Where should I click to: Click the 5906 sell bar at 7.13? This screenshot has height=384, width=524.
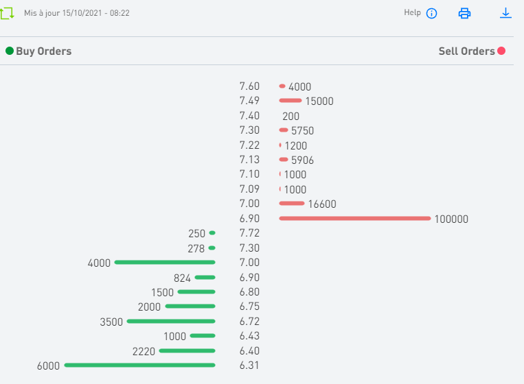284,160
